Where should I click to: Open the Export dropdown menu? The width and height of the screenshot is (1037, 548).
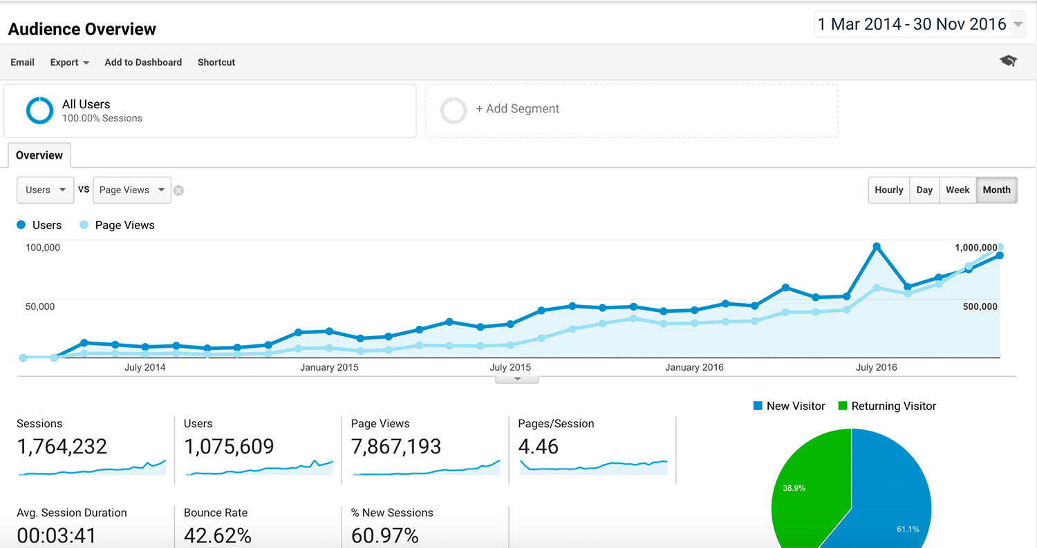[70, 62]
